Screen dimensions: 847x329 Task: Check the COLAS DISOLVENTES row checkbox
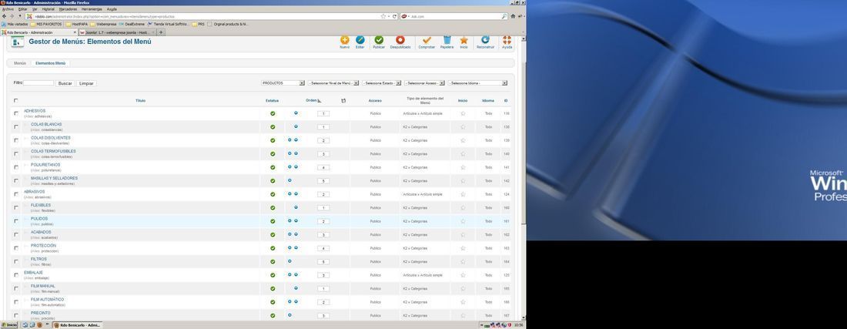coord(16,140)
